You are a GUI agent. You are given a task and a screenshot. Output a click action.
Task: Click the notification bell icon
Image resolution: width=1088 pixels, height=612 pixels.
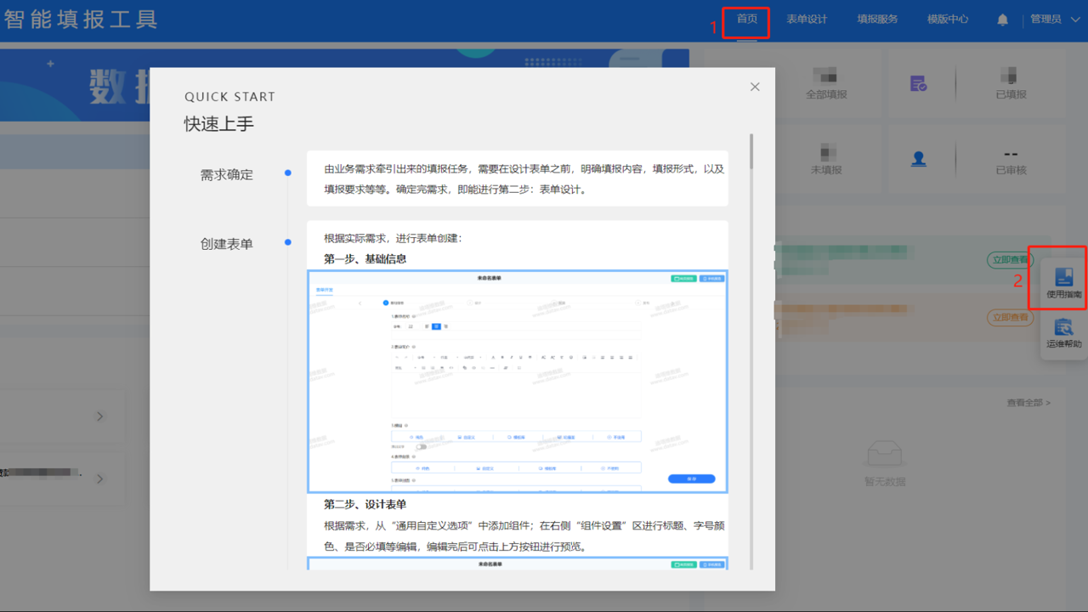pos(1003,20)
